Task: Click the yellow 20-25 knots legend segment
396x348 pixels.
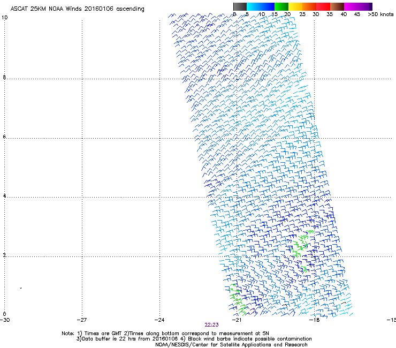Action: click(295, 6)
